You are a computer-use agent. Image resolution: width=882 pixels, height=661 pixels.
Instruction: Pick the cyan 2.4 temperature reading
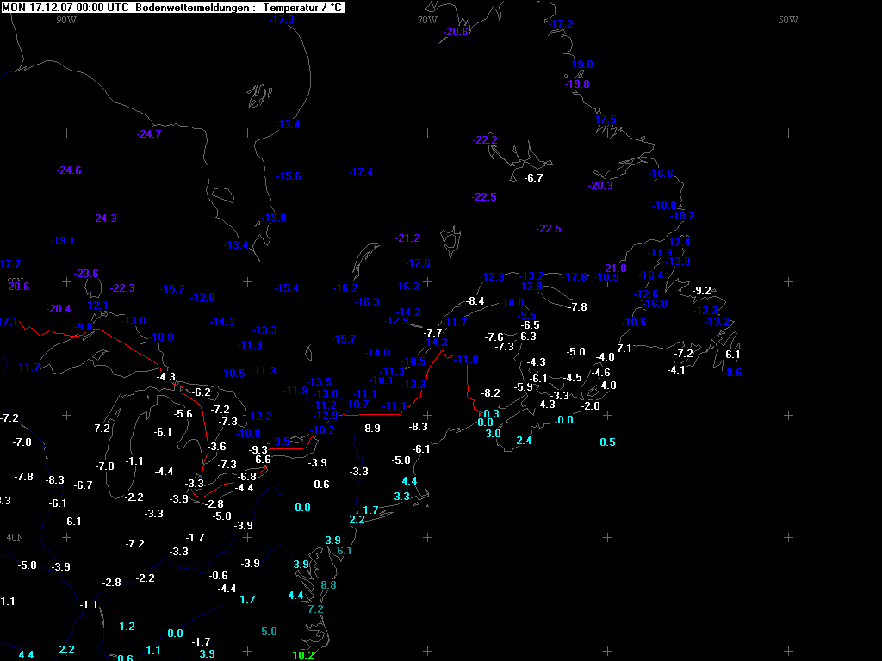[x=524, y=441]
